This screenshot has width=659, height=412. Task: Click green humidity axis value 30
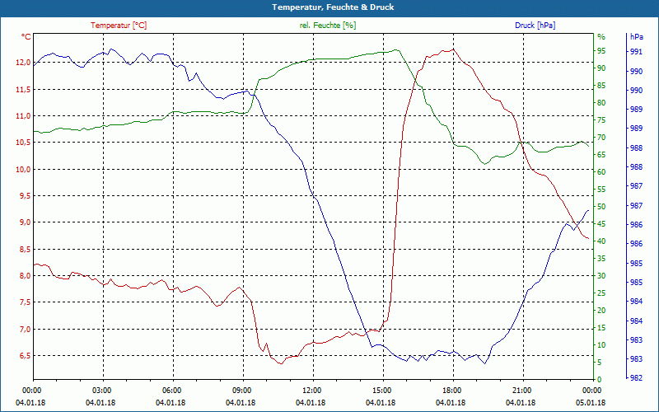601,276
